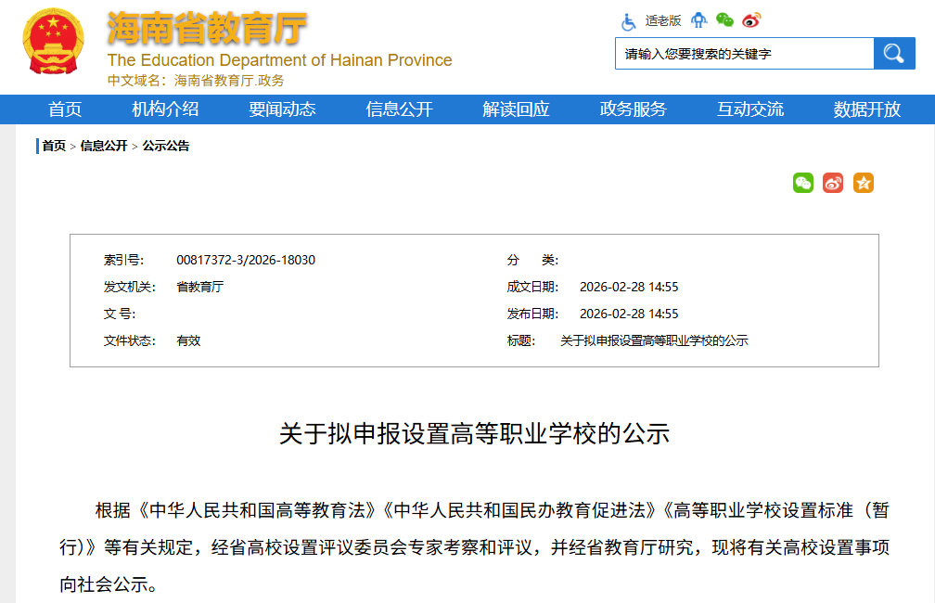935x603 pixels.
Task: Click the orange star favorite icon
Action: [x=864, y=183]
